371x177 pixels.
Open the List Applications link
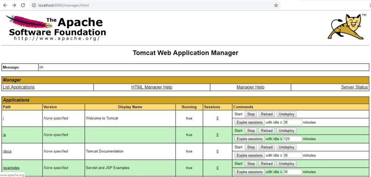coord(19,87)
